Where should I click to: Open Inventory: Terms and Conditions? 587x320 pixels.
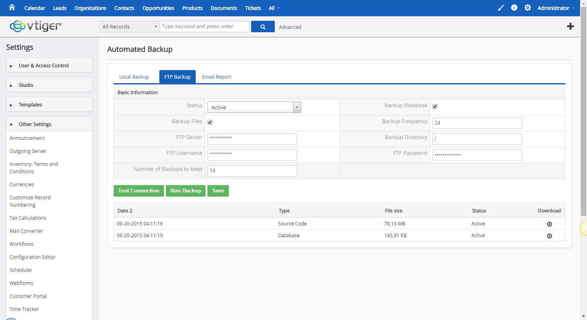[34, 168]
